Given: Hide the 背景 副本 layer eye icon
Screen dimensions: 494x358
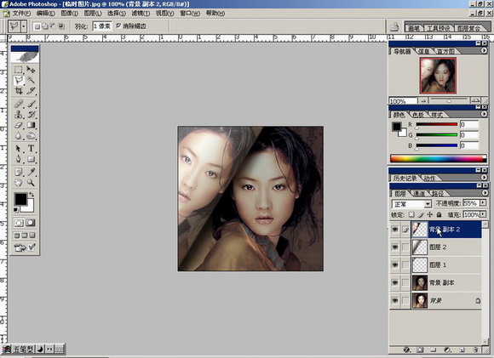Looking at the screenshot, I should point(394,283).
